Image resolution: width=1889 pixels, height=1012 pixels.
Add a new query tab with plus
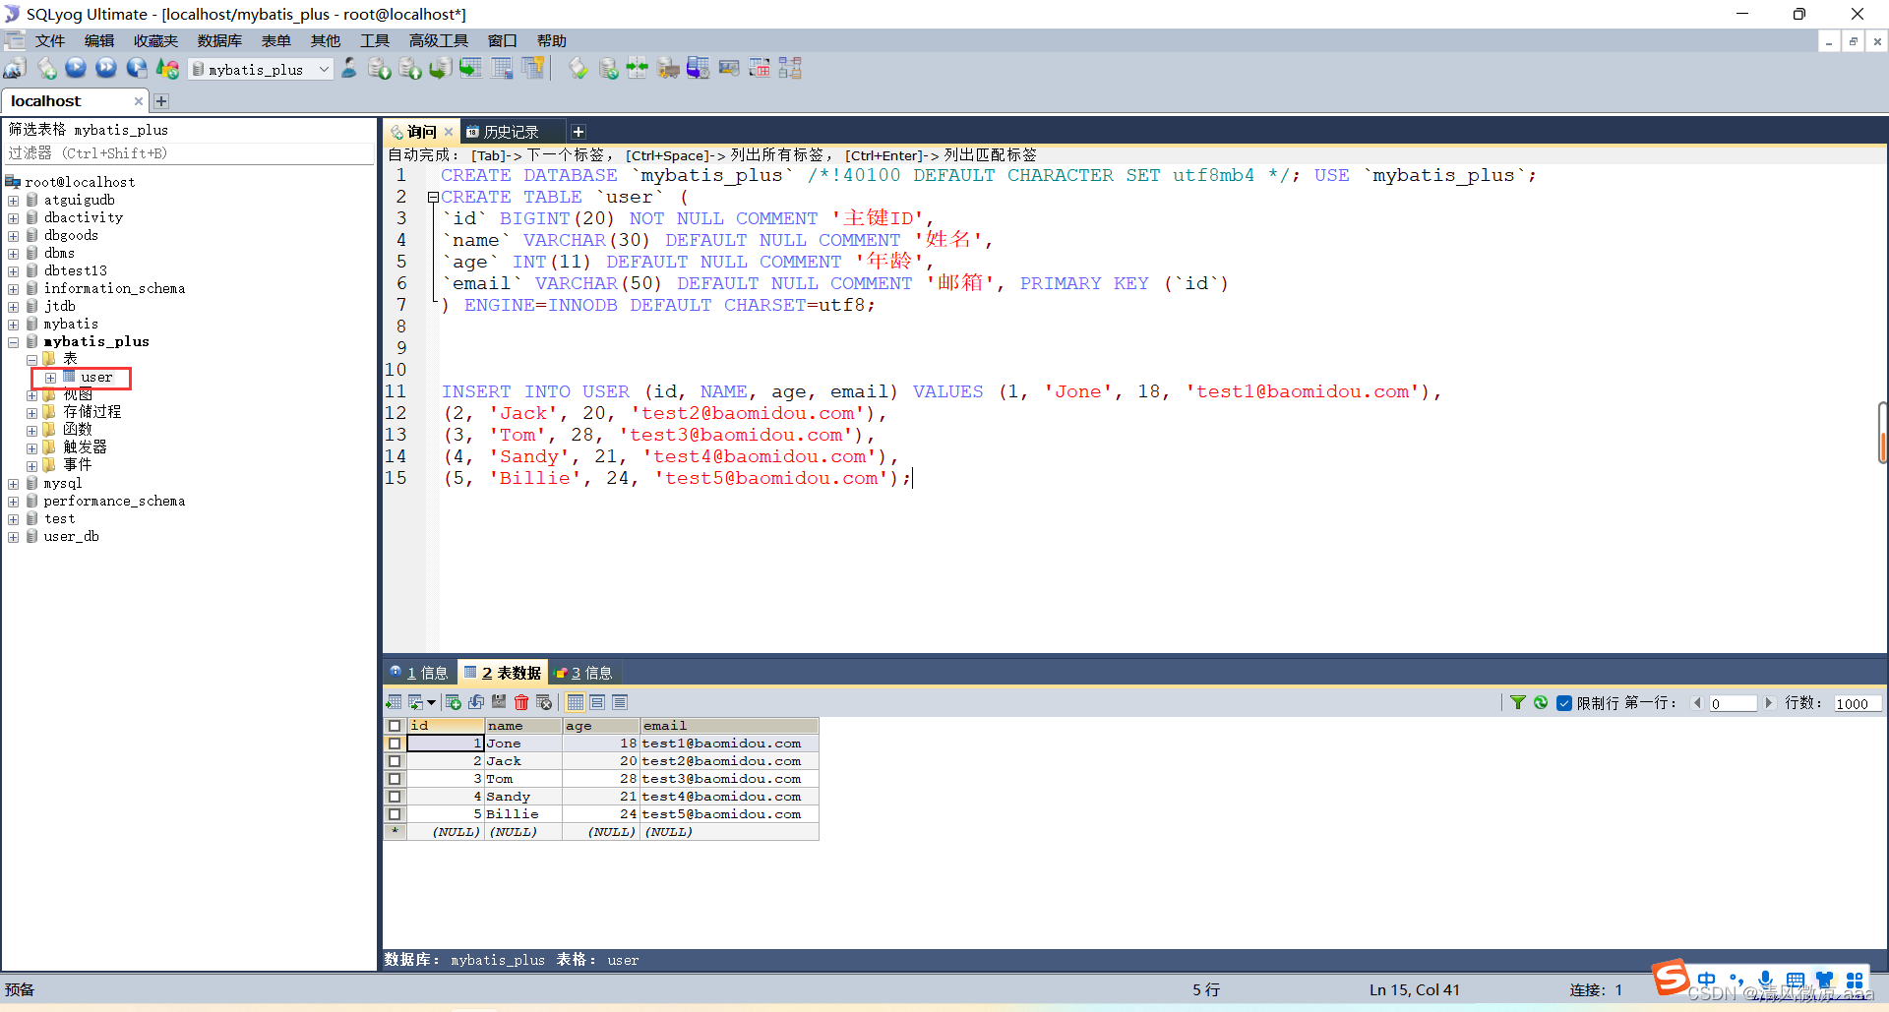(579, 132)
